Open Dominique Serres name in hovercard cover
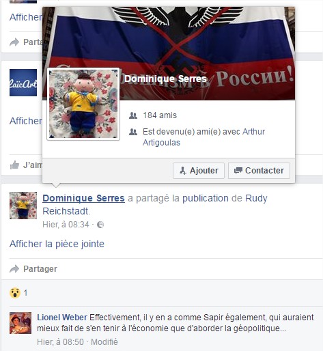 click(x=165, y=79)
